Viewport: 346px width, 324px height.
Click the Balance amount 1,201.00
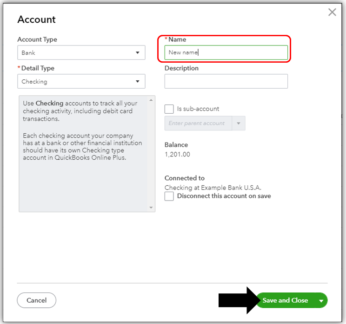coord(177,155)
